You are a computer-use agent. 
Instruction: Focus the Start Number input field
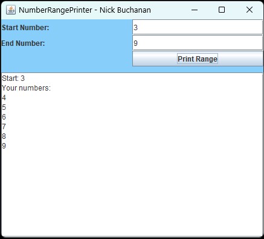point(198,27)
